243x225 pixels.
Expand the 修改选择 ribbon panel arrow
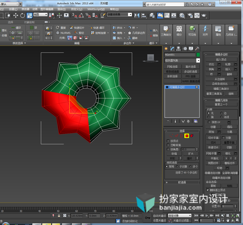25,43
